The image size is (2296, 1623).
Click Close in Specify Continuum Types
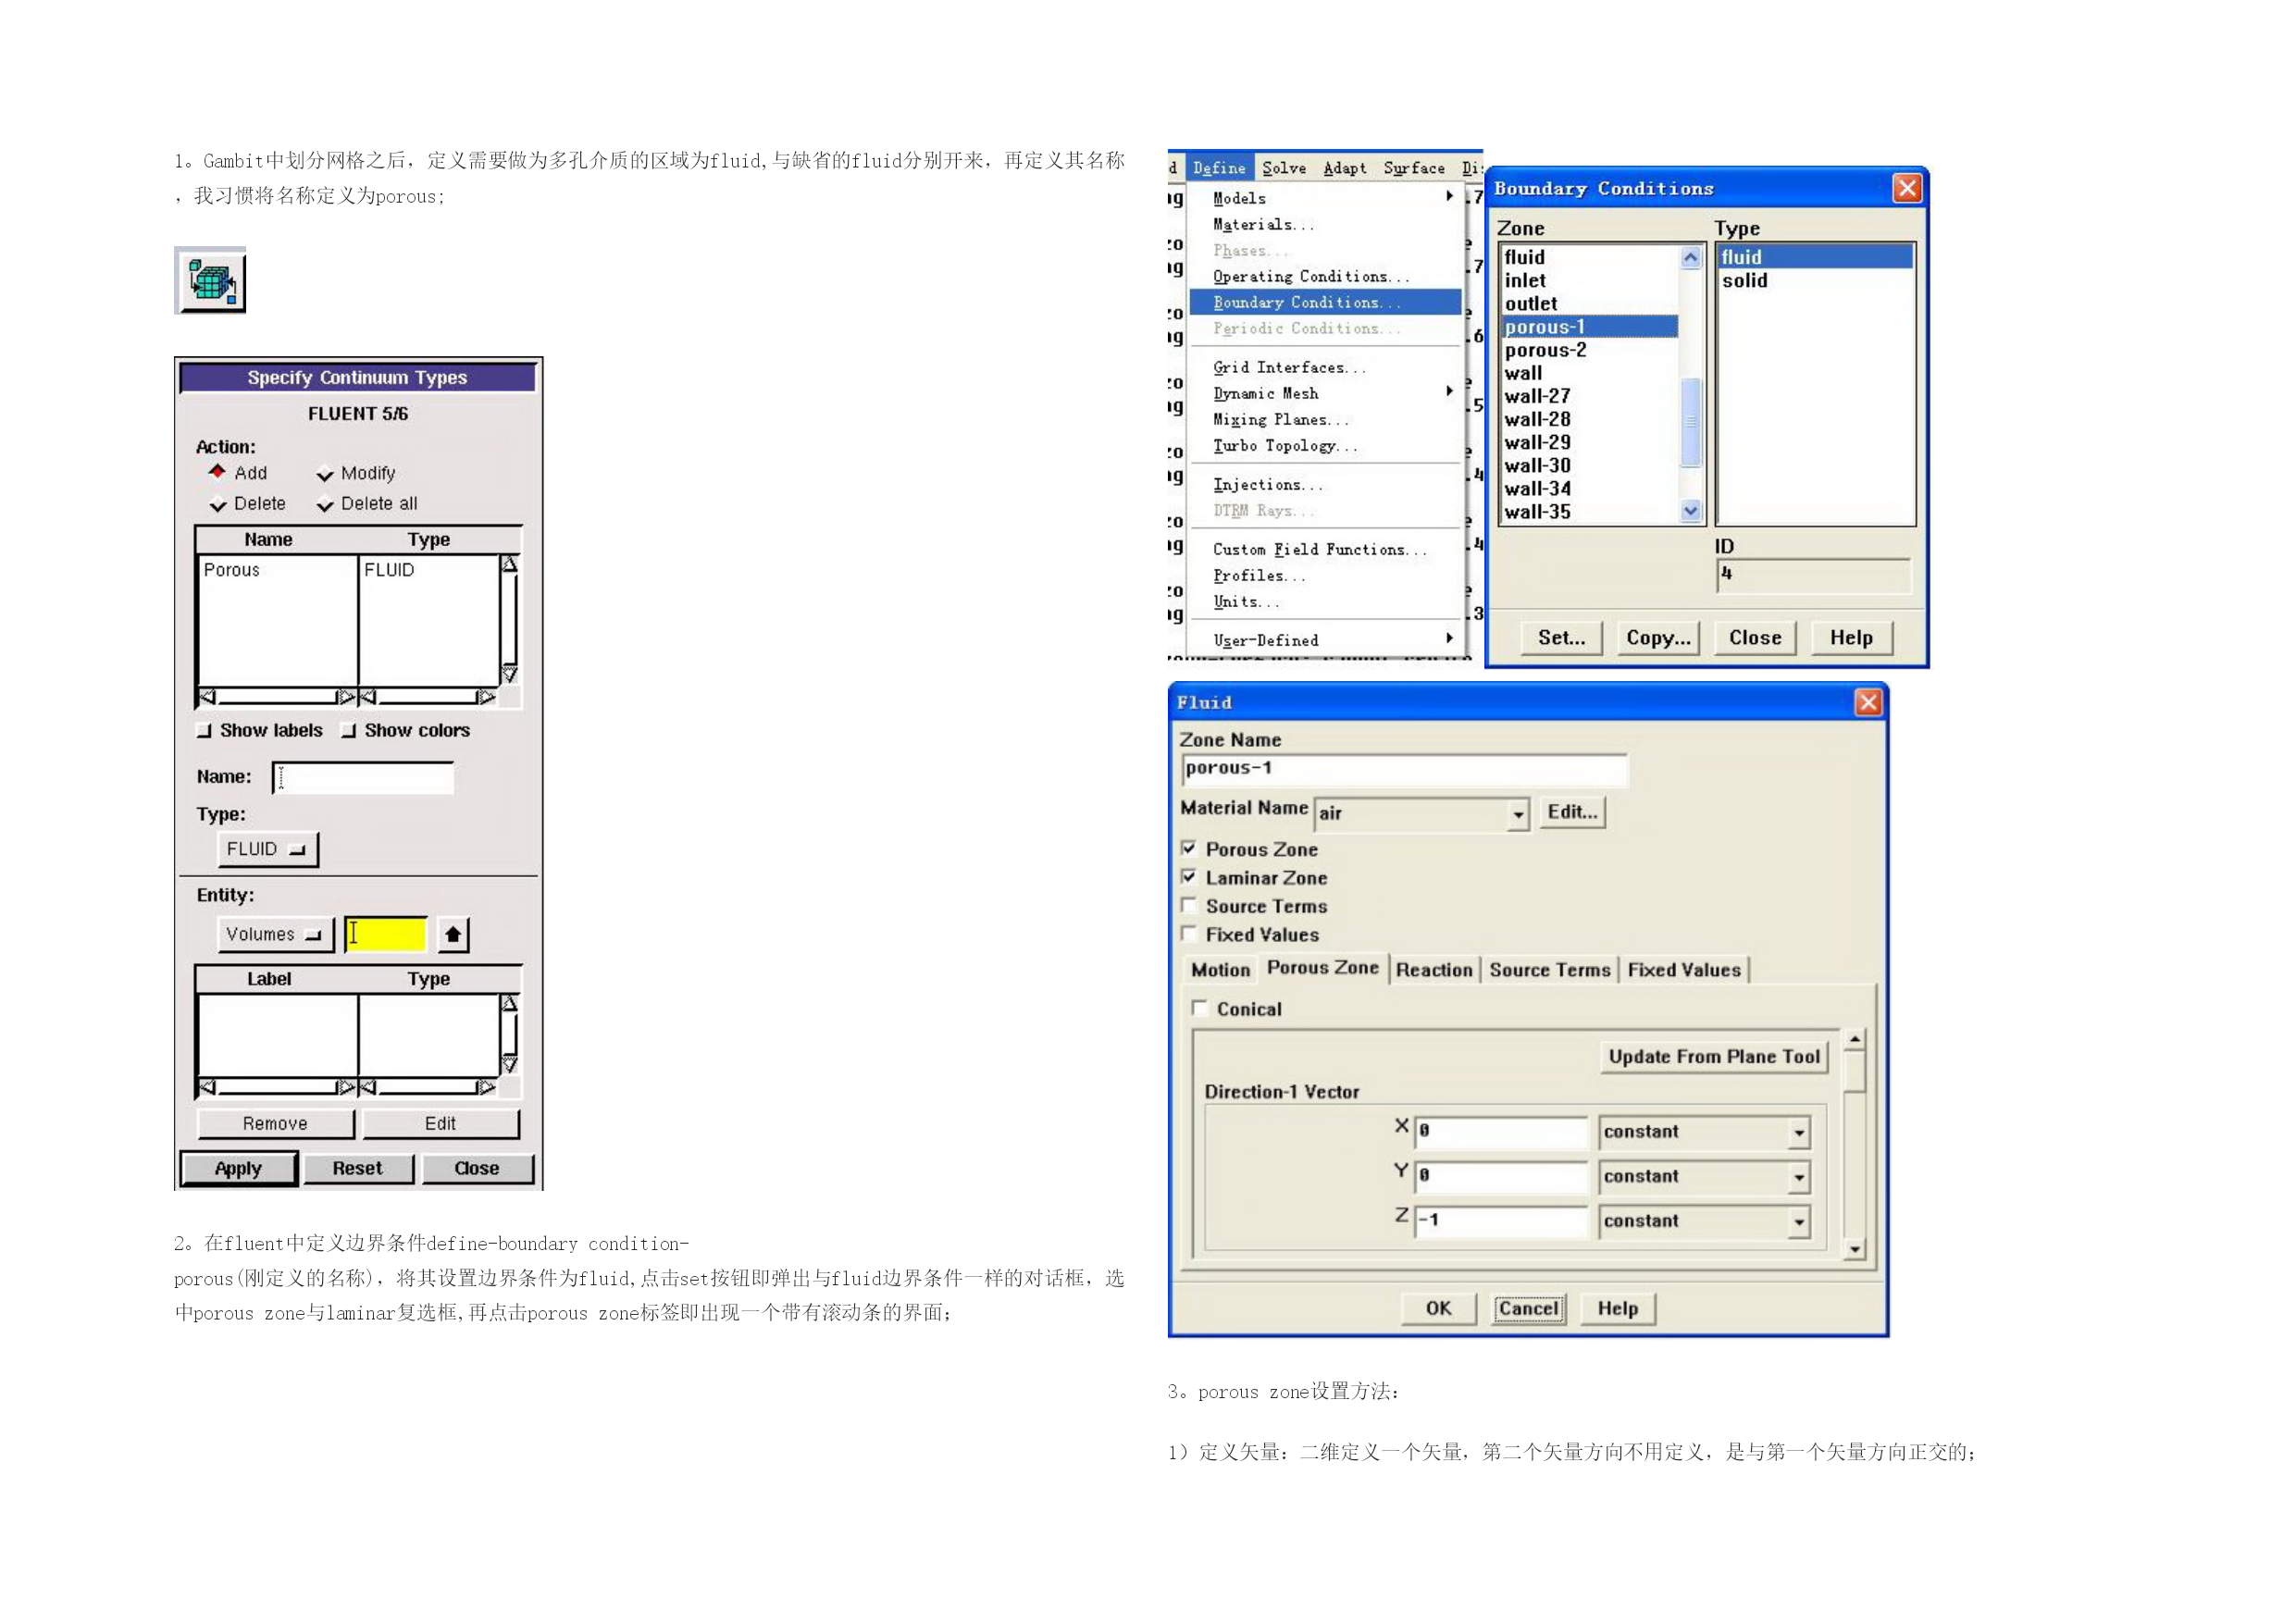point(477,1168)
